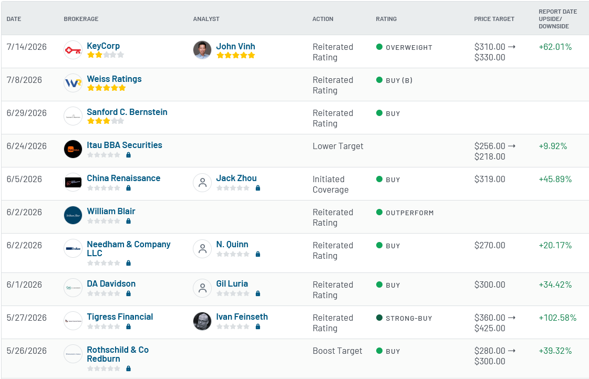Click lock icon under DA Davidson

[x=129, y=293]
